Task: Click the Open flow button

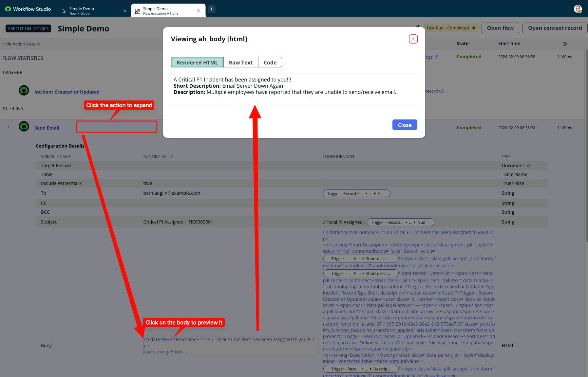Action: tap(500, 28)
